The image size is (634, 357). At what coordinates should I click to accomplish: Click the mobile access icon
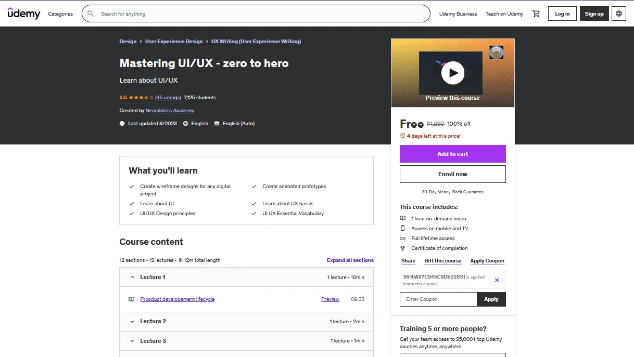pyautogui.click(x=402, y=229)
